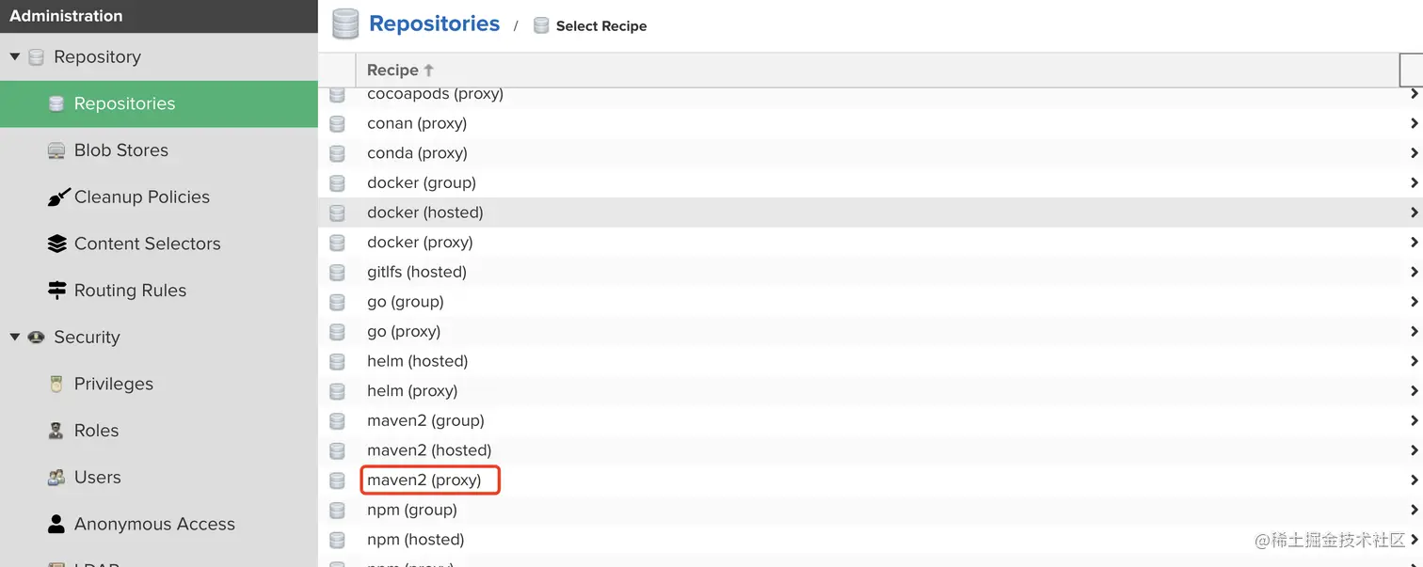
Task: Click the Content Selectors layers icon
Action: tap(57, 244)
